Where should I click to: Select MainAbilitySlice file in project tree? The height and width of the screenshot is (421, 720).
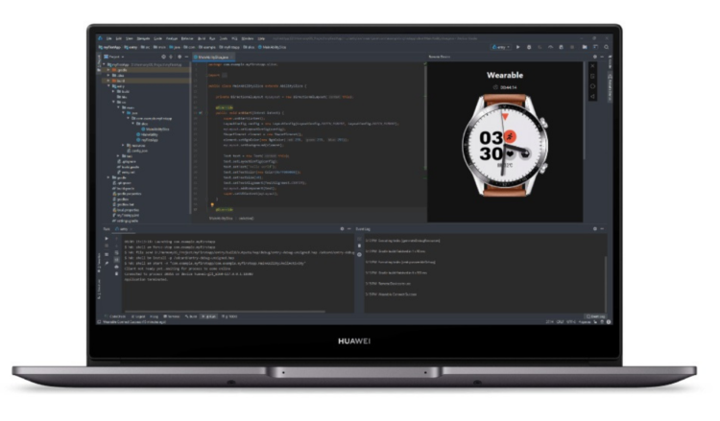(156, 129)
